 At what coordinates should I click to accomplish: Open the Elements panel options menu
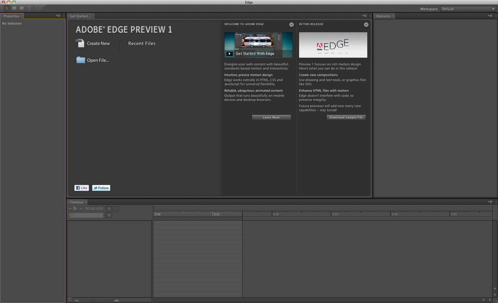(x=490, y=16)
